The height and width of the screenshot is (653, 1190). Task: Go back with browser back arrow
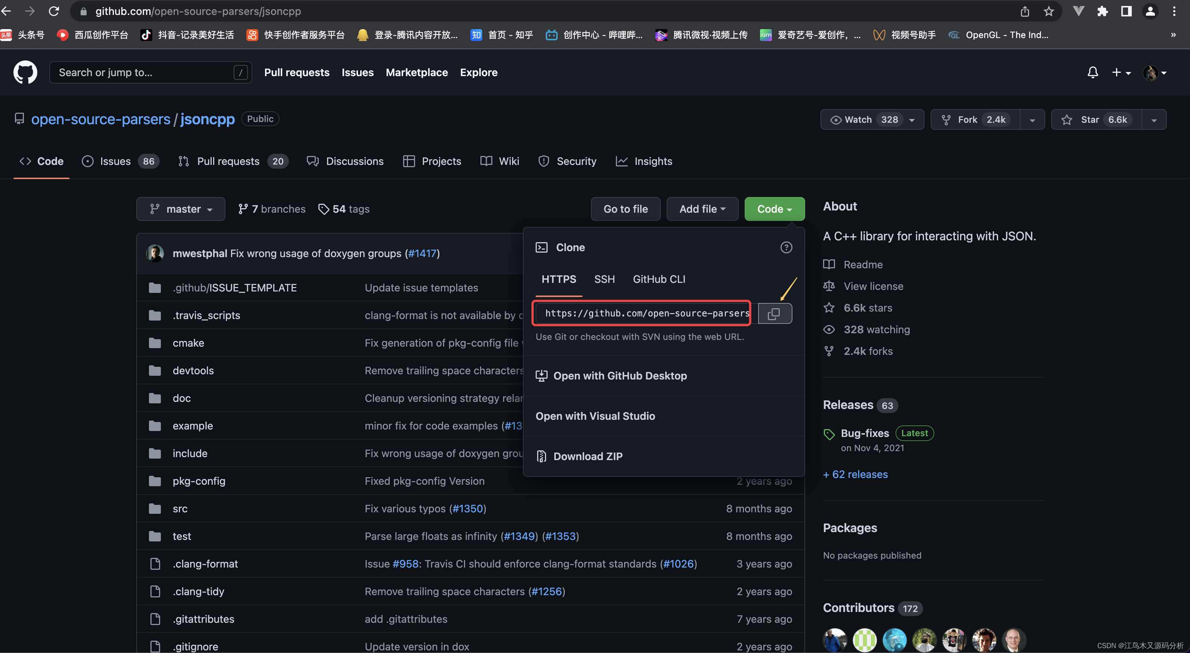click(6, 11)
